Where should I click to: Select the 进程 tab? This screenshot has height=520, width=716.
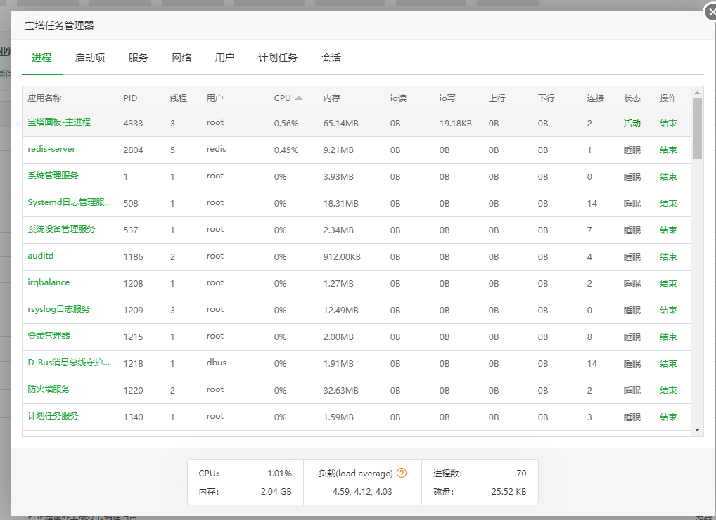click(41, 58)
